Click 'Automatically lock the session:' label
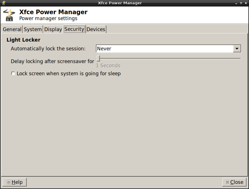Screen dimensions: 249x189 tap(48, 49)
